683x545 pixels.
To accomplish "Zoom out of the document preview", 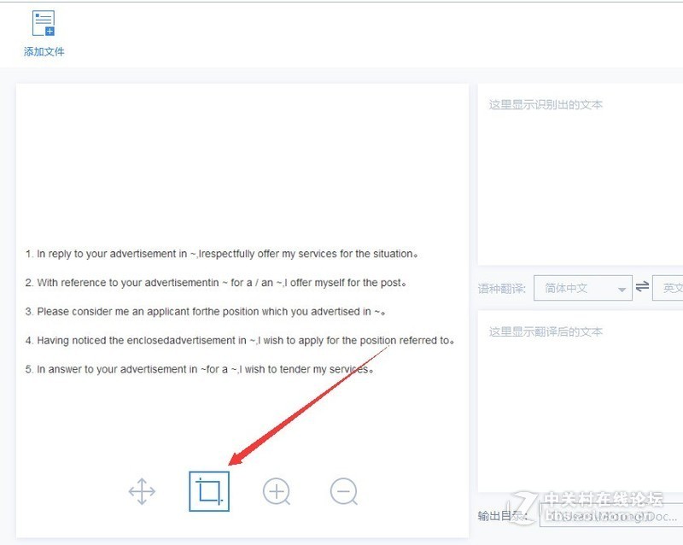I will point(343,491).
